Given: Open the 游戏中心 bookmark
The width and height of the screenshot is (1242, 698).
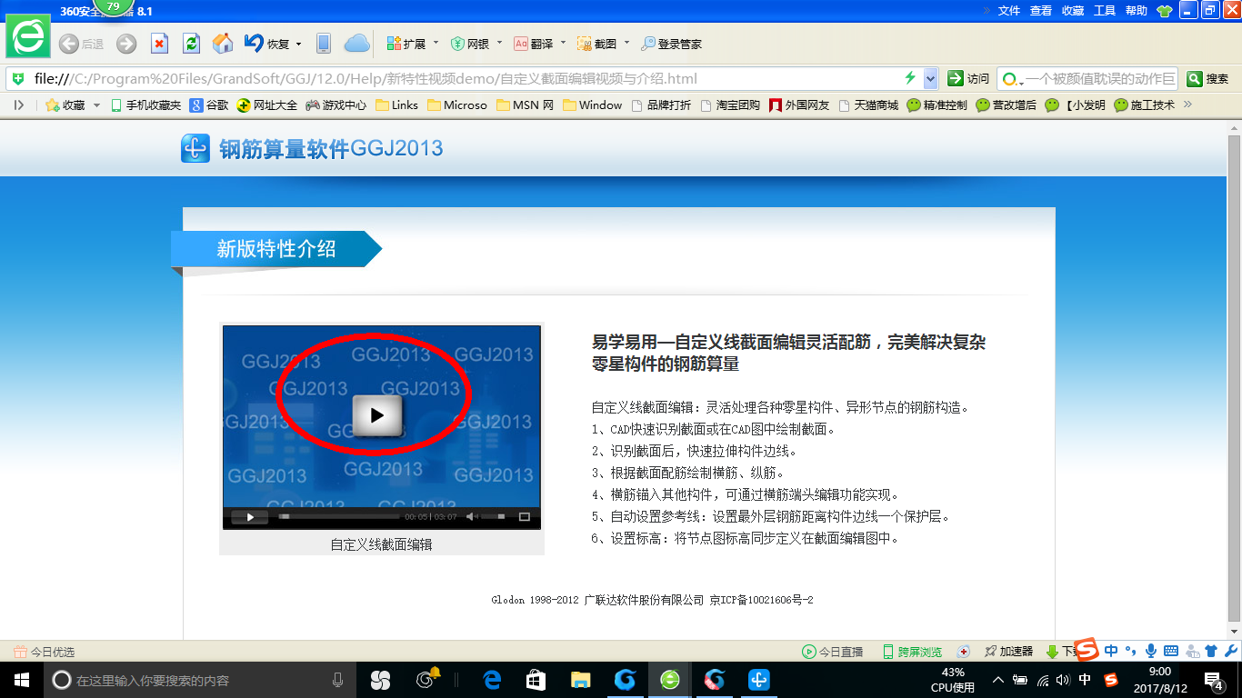Looking at the screenshot, I should pyautogui.click(x=336, y=105).
